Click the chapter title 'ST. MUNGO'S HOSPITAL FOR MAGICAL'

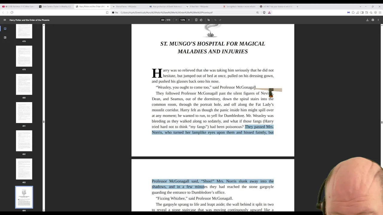[213, 44]
